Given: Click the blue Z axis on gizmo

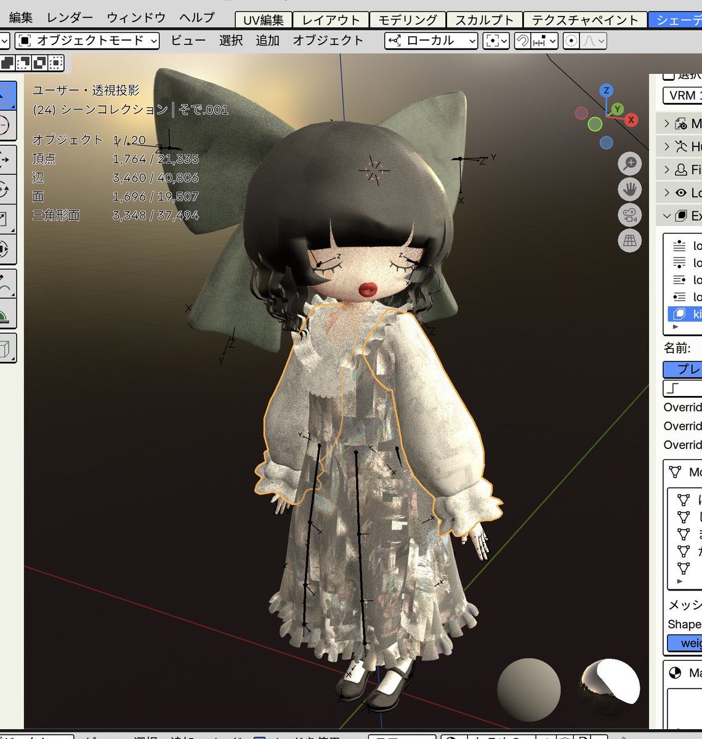Looking at the screenshot, I should click(607, 91).
